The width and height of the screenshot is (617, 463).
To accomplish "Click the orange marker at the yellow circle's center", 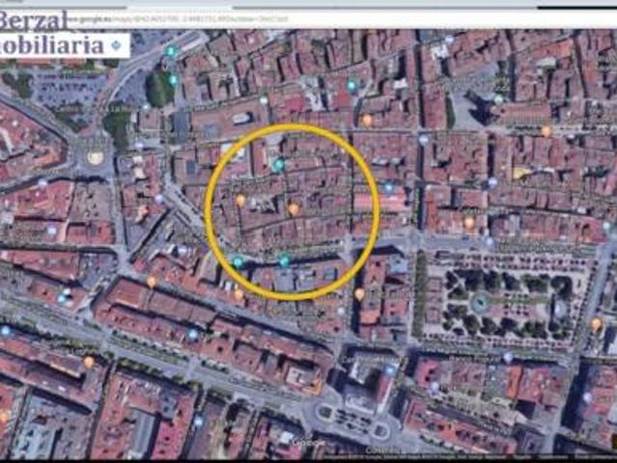I will click(294, 208).
